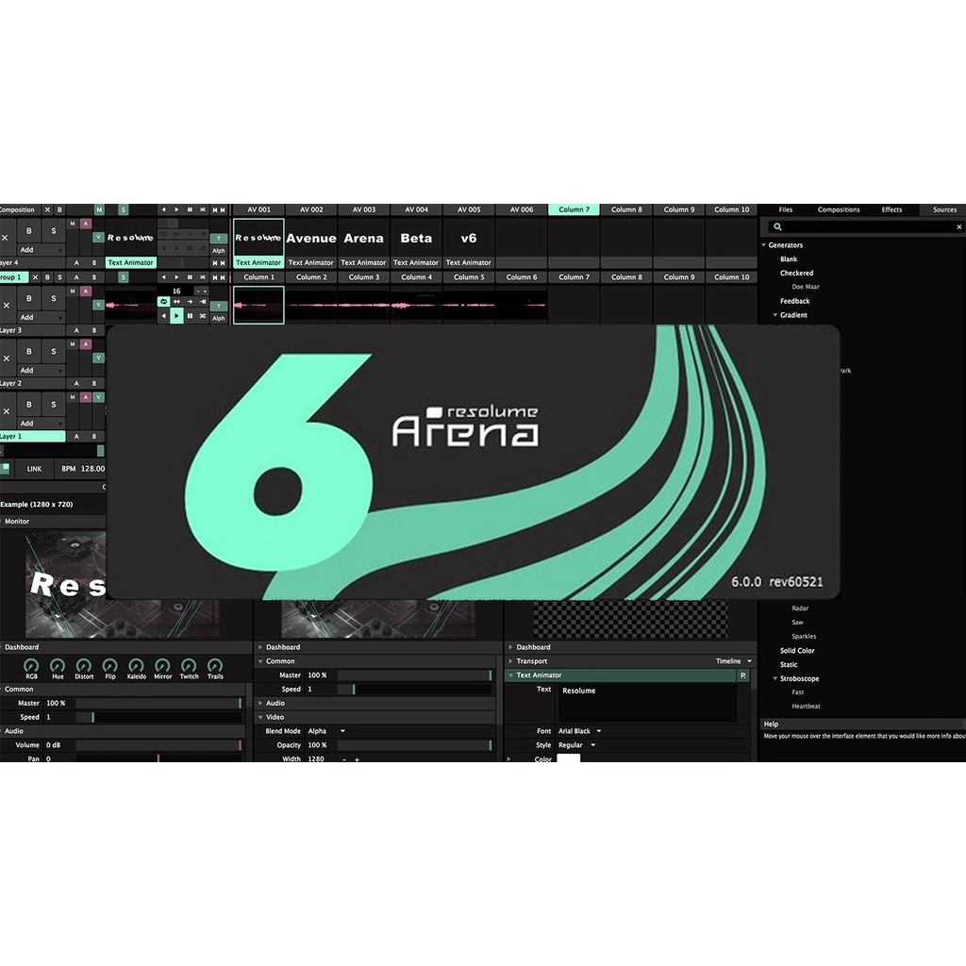Select the Solid Color generator

(797, 651)
